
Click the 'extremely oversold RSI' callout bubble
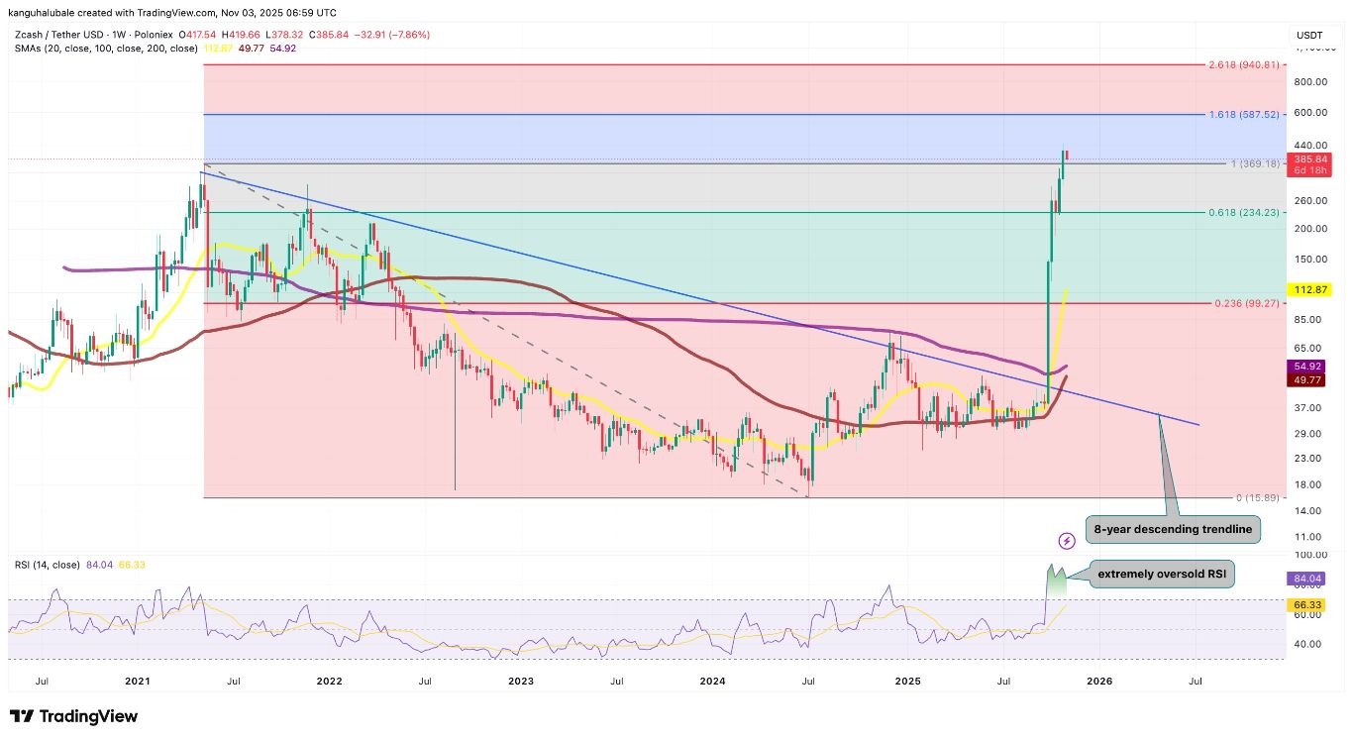pos(1161,574)
